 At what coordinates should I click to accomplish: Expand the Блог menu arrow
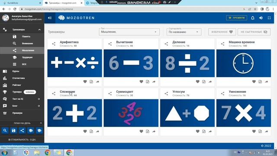39,106
